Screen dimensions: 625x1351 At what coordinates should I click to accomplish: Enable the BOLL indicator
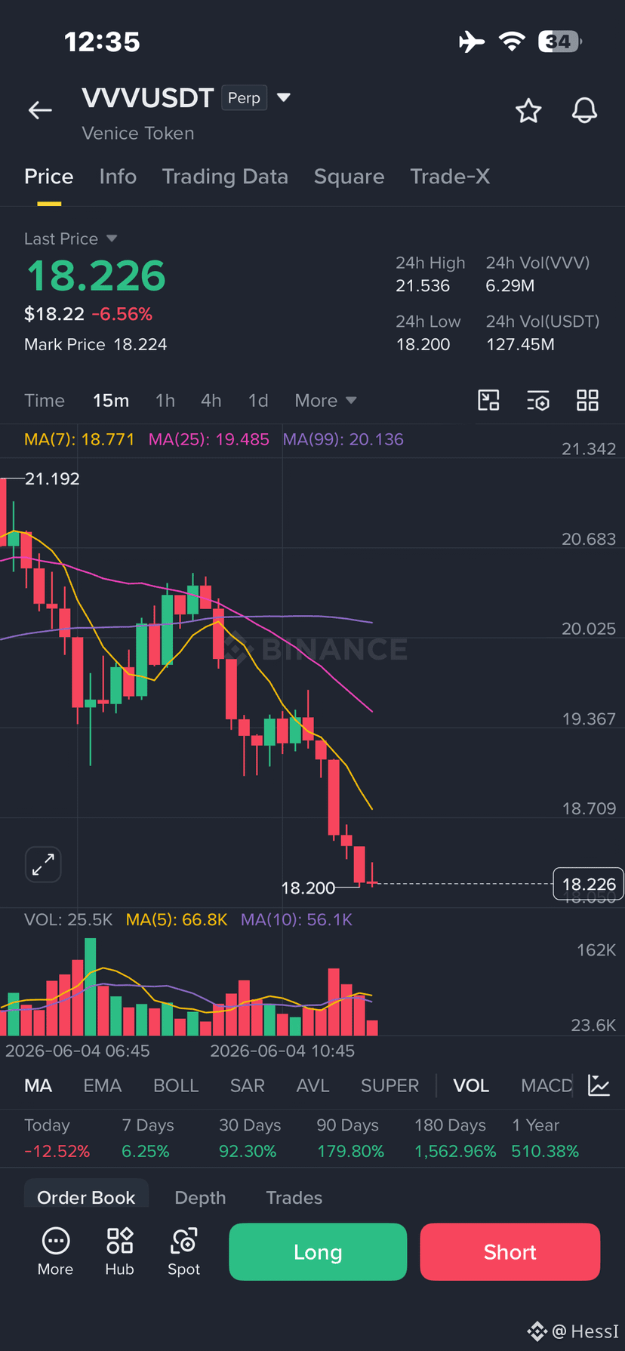click(x=176, y=1085)
